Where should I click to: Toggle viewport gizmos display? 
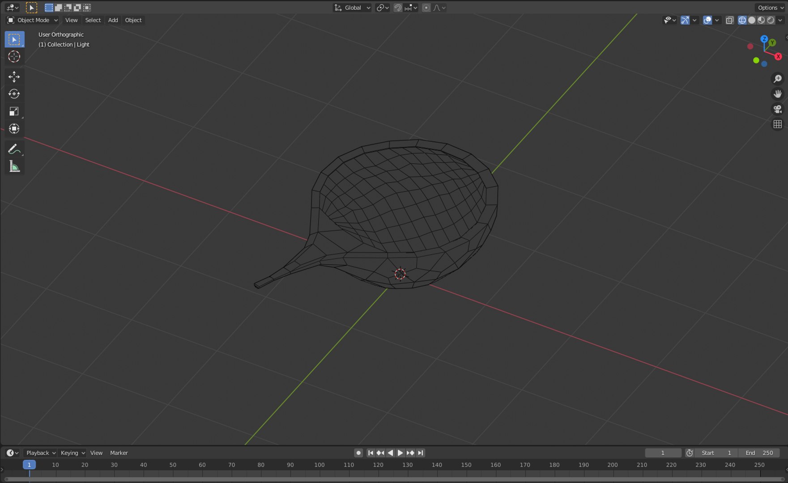tap(685, 20)
